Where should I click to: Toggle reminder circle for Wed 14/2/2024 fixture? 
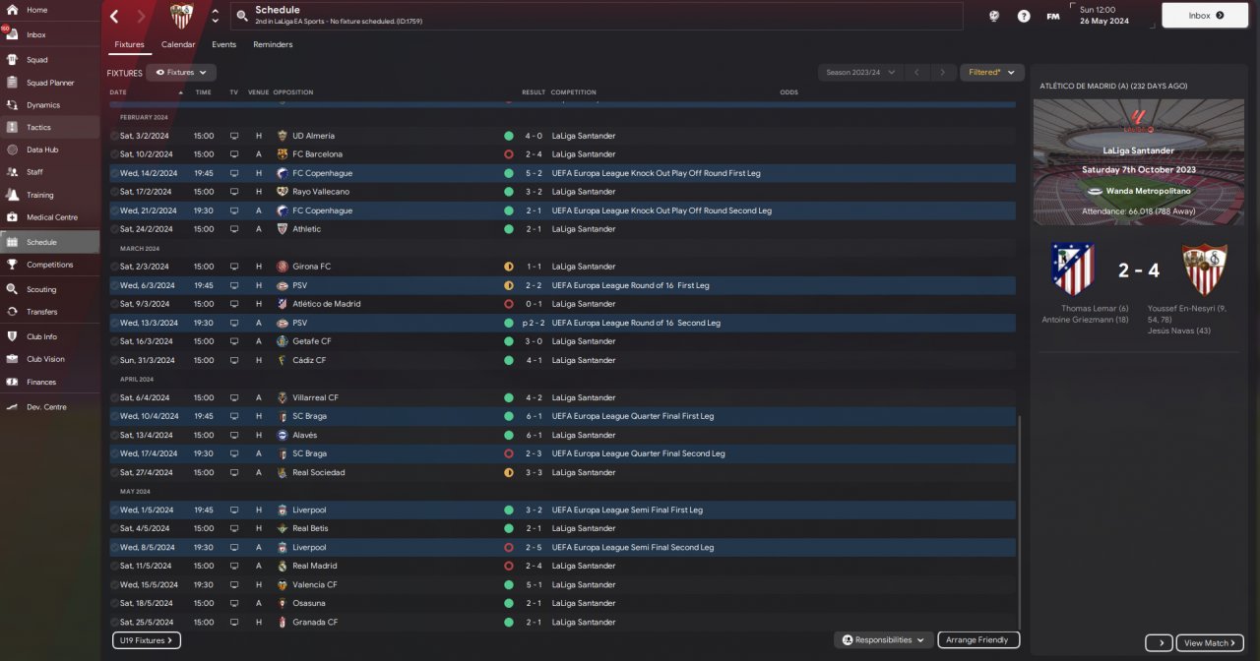coord(114,173)
